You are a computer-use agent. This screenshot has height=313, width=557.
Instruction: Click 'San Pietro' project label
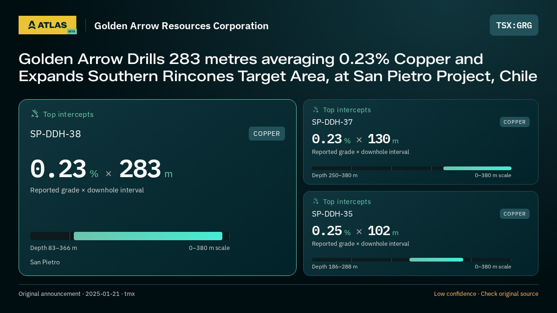(x=45, y=262)
